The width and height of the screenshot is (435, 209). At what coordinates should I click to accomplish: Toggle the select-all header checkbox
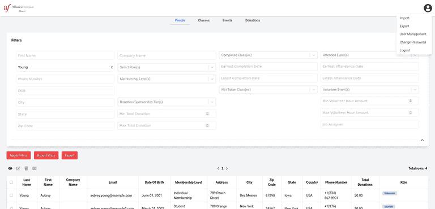click(x=11, y=182)
